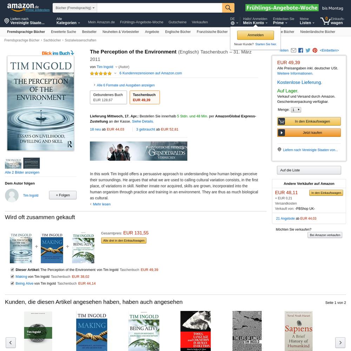This screenshot has width=351, height=351.
Task: Share on Facebook icon
Action: point(301,50)
